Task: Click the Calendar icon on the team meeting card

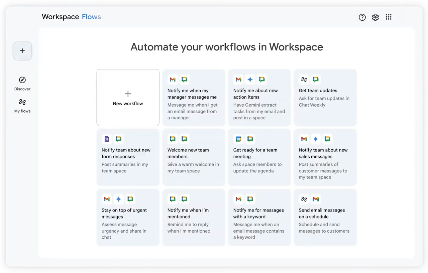Action: pos(238,139)
